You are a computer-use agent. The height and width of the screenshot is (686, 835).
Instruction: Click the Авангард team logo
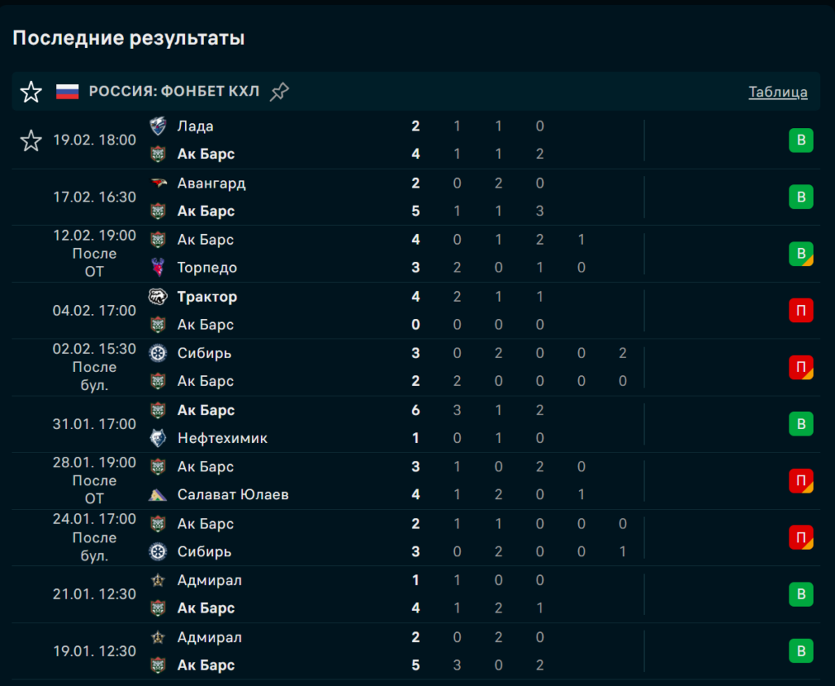click(x=158, y=184)
